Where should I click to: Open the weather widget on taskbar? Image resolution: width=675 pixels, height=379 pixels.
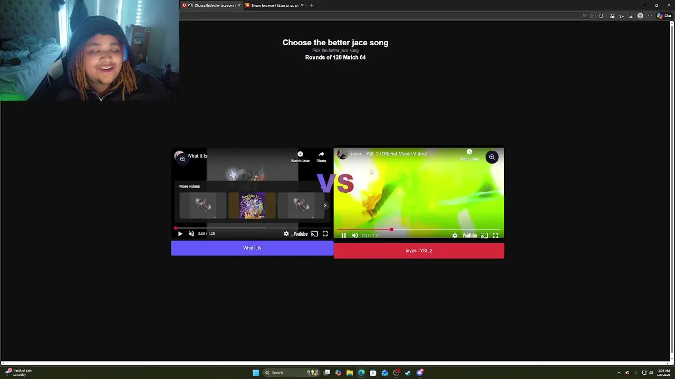[18, 372]
